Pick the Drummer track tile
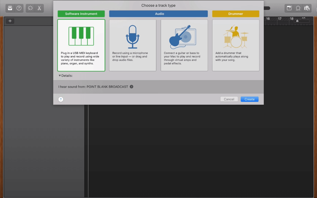Viewport: 317px width, 198px height. (236, 45)
